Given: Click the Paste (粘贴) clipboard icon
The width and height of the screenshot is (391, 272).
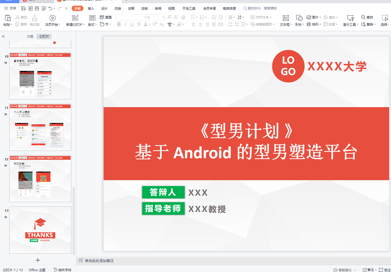Looking at the screenshot, I should 8,18.
